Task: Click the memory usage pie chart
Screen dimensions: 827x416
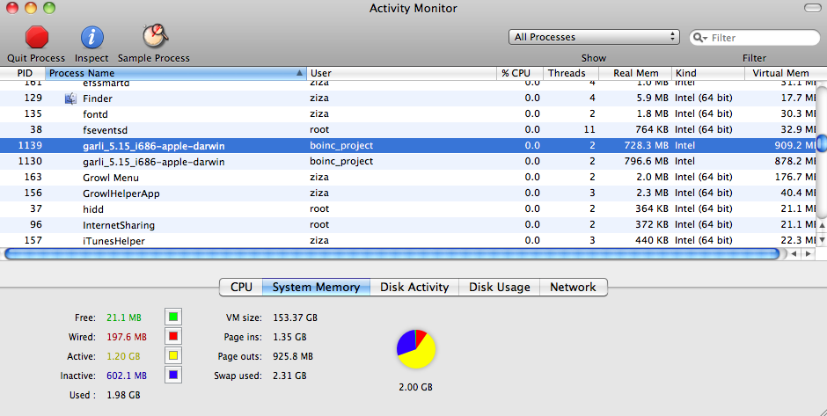Action: point(416,349)
